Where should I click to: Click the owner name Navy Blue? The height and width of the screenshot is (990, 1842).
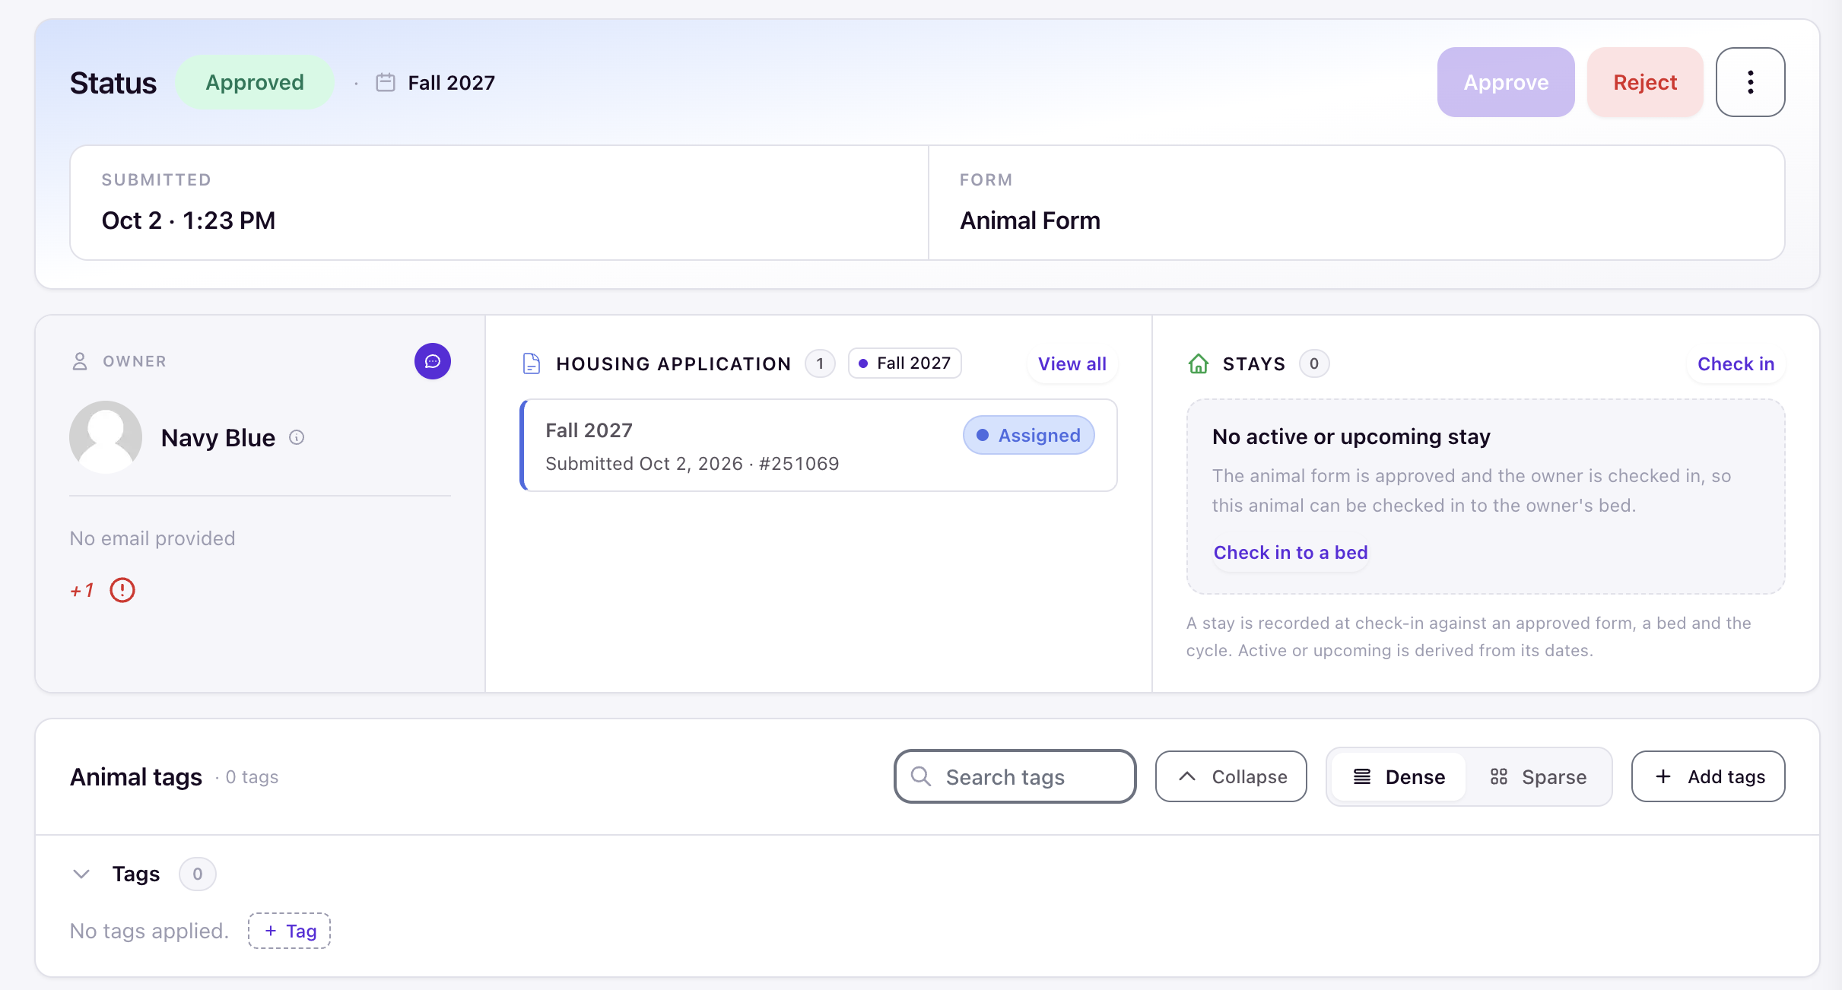[218, 437]
